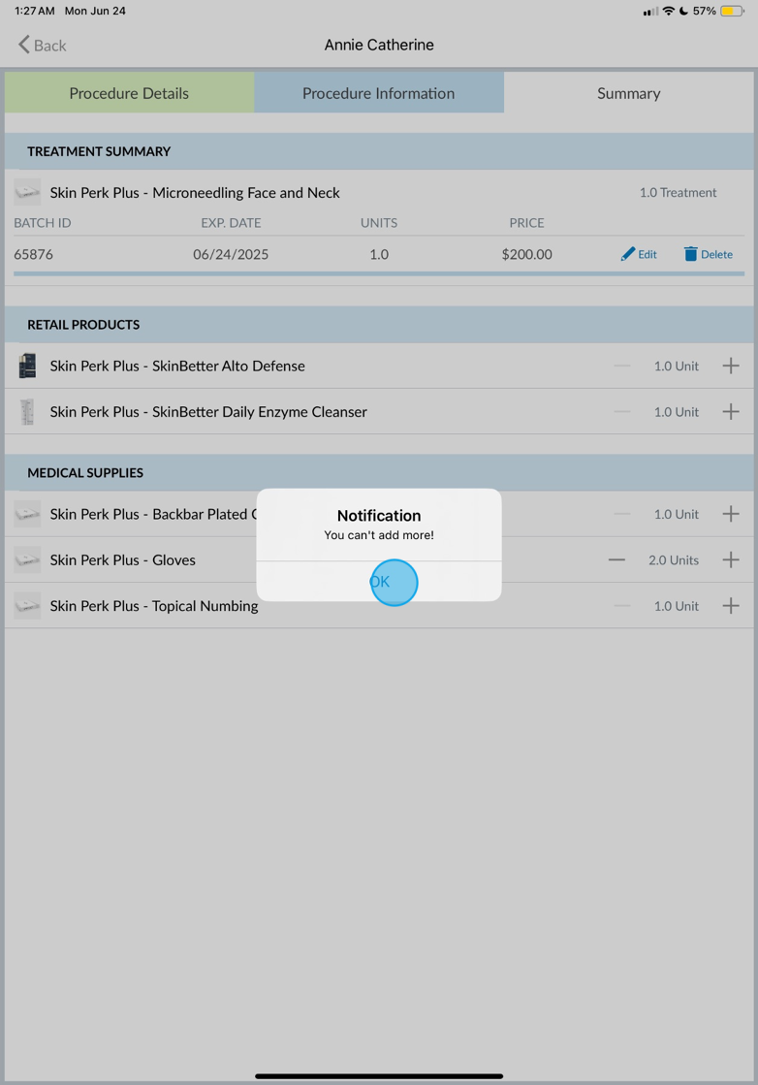Tap the Backbar Plated supply thumbnail
758x1085 pixels.
click(x=28, y=514)
